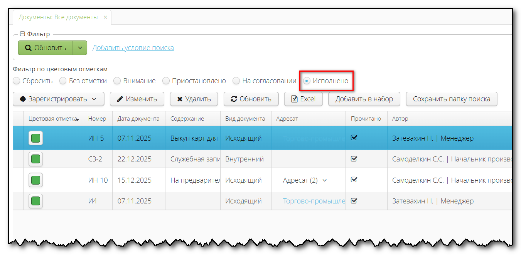Click green color mark of ИН-10

pyautogui.click(x=35, y=180)
